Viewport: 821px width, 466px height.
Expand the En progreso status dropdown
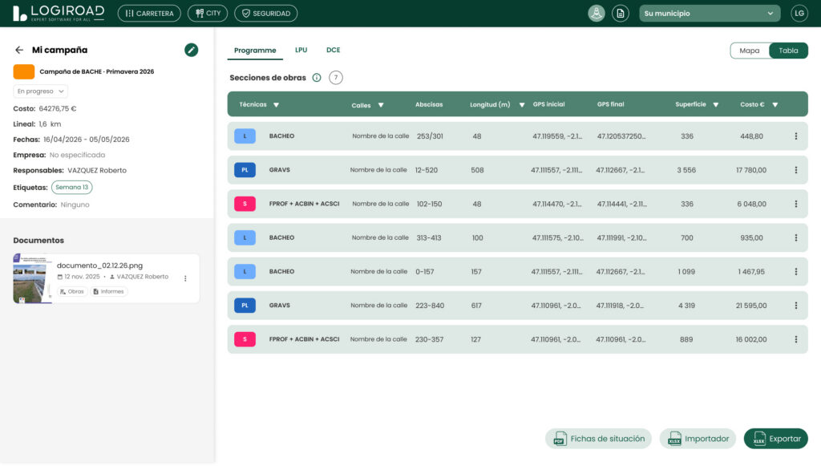[x=40, y=91]
